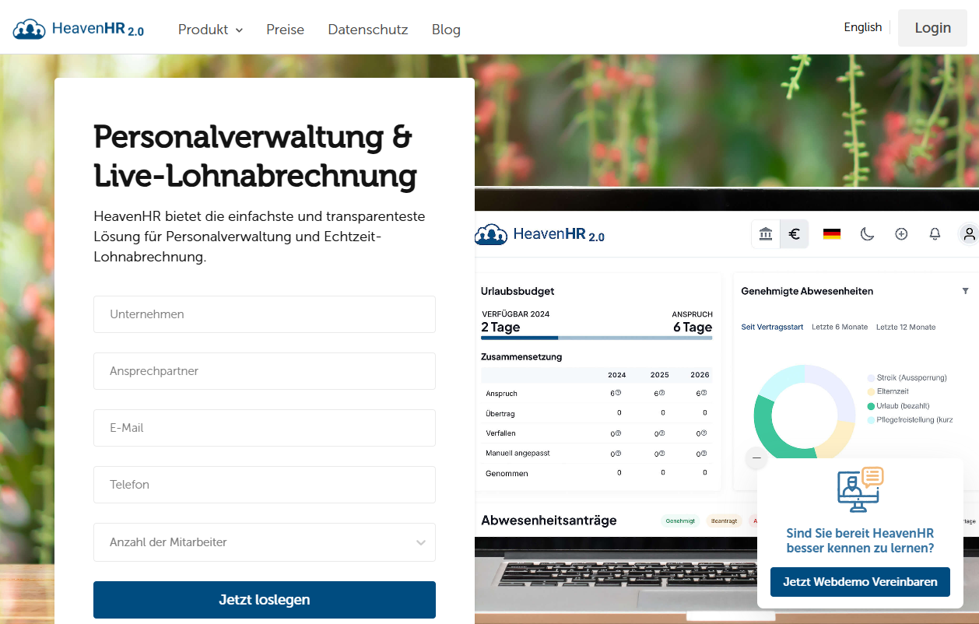
Task: Toggle dark mode with the moon icon
Action: [x=867, y=233]
